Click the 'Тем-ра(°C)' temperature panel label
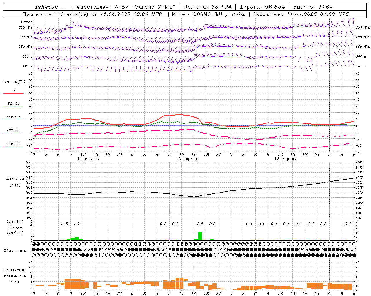Image resolution: width=371 pixels, height=296 pixels. [14, 82]
